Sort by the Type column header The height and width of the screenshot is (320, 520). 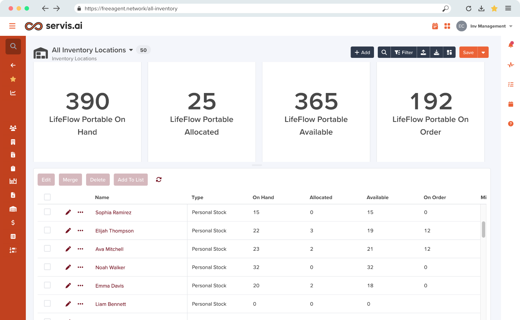pos(197,197)
